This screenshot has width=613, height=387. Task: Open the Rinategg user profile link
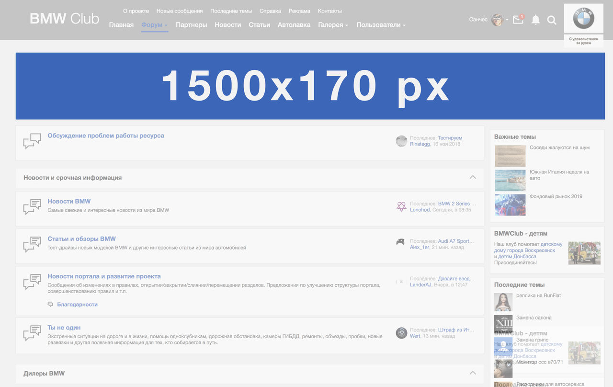420,144
